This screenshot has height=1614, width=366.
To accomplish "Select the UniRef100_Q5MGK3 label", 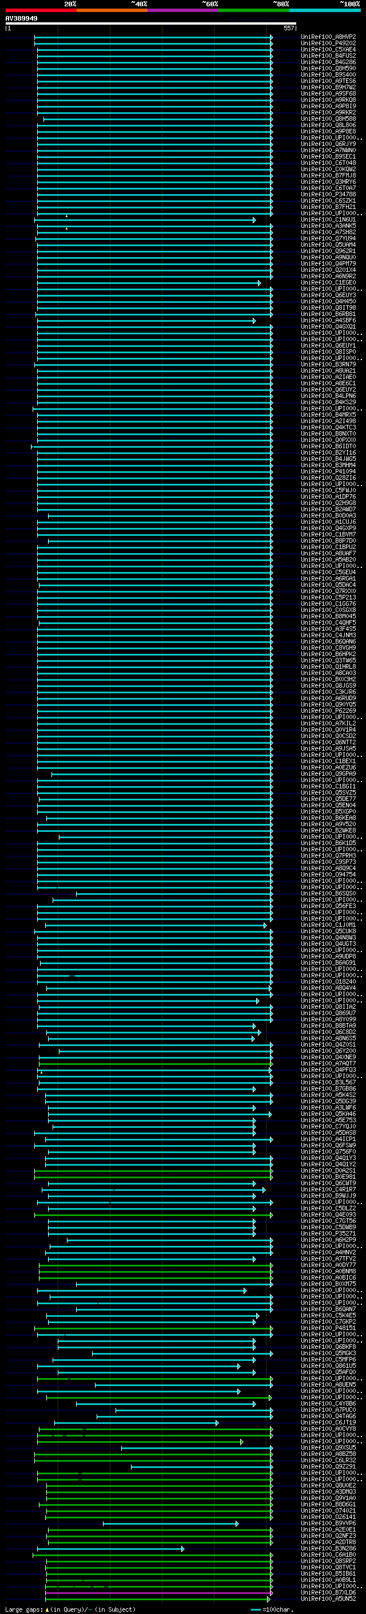I will pos(328,1353).
